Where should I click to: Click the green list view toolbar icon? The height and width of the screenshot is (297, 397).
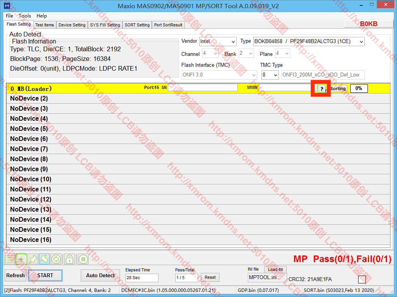[x=10, y=259]
